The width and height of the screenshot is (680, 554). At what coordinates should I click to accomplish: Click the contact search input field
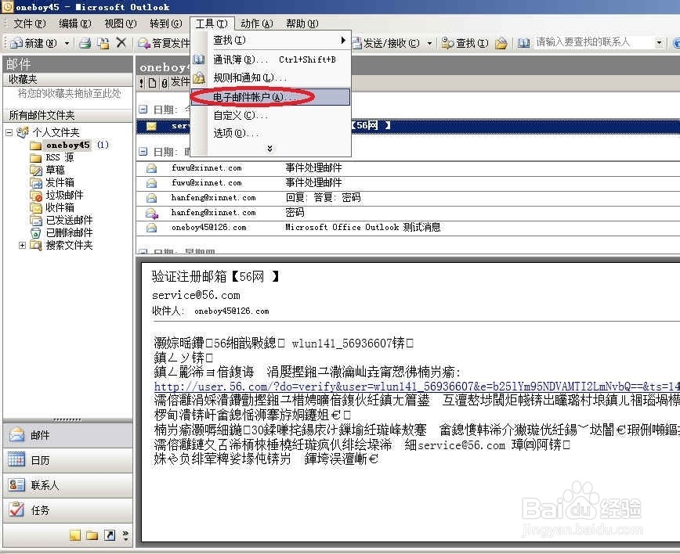tap(593, 42)
